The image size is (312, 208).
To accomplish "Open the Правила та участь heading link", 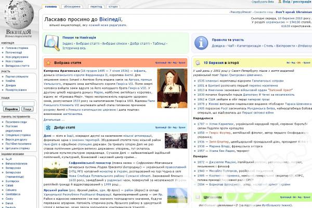I will pyautogui.click(x=228, y=40).
